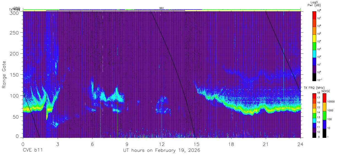Click the red top segment of the NOISE colorbar
The width and height of the screenshot is (338, 156).
[x=324, y=98]
